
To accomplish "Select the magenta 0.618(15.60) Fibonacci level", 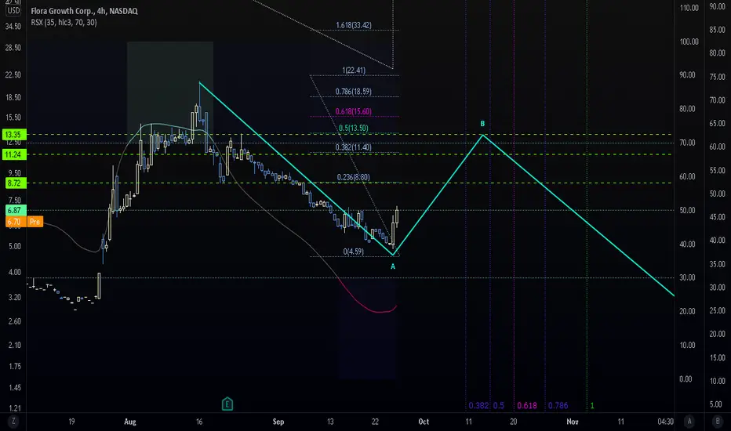I will coord(354,112).
